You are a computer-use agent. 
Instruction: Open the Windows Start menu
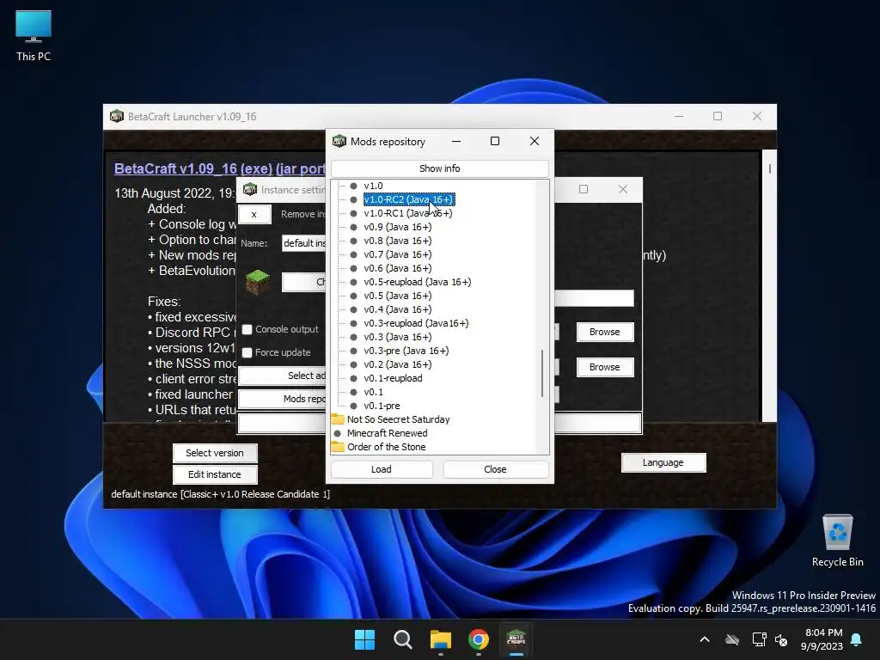point(364,639)
